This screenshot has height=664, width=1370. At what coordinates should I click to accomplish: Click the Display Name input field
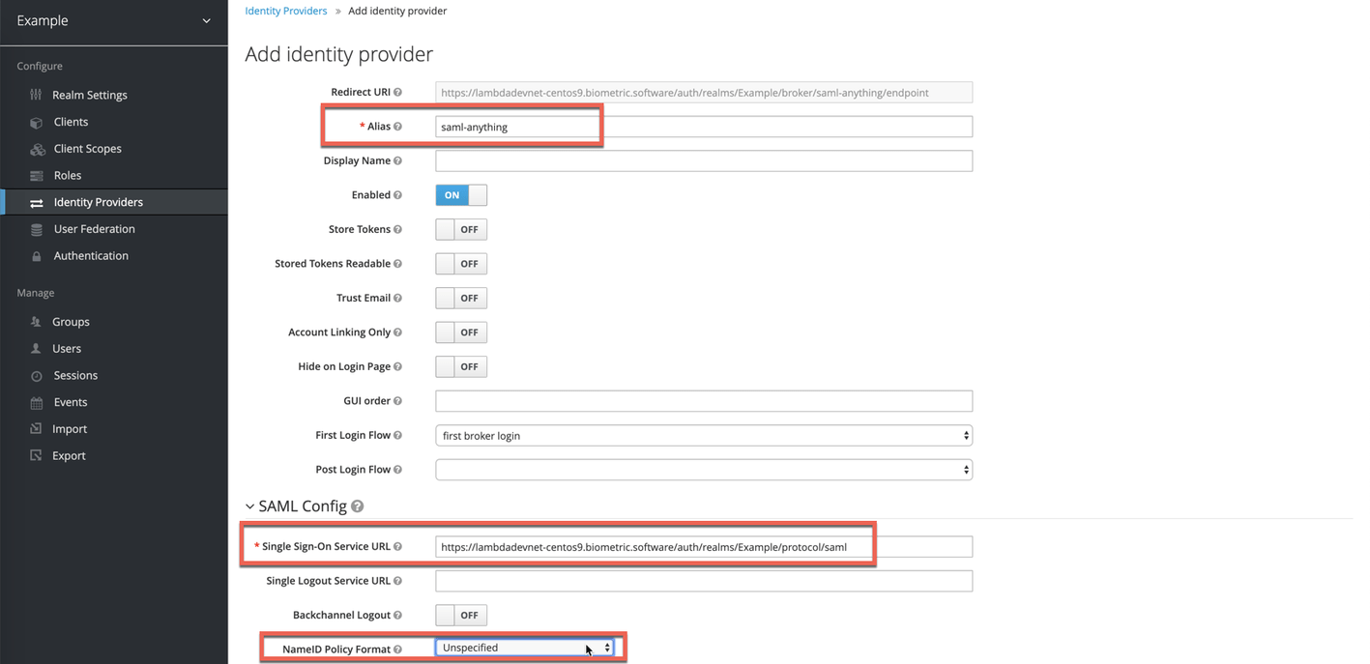[x=703, y=160]
